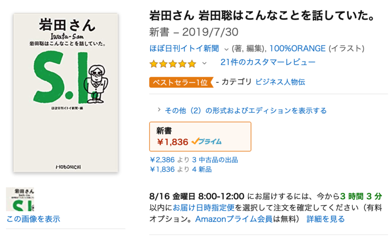Expand the star rating breakdown arrow
The image size is (391, 238).
[x=204, y=63]
